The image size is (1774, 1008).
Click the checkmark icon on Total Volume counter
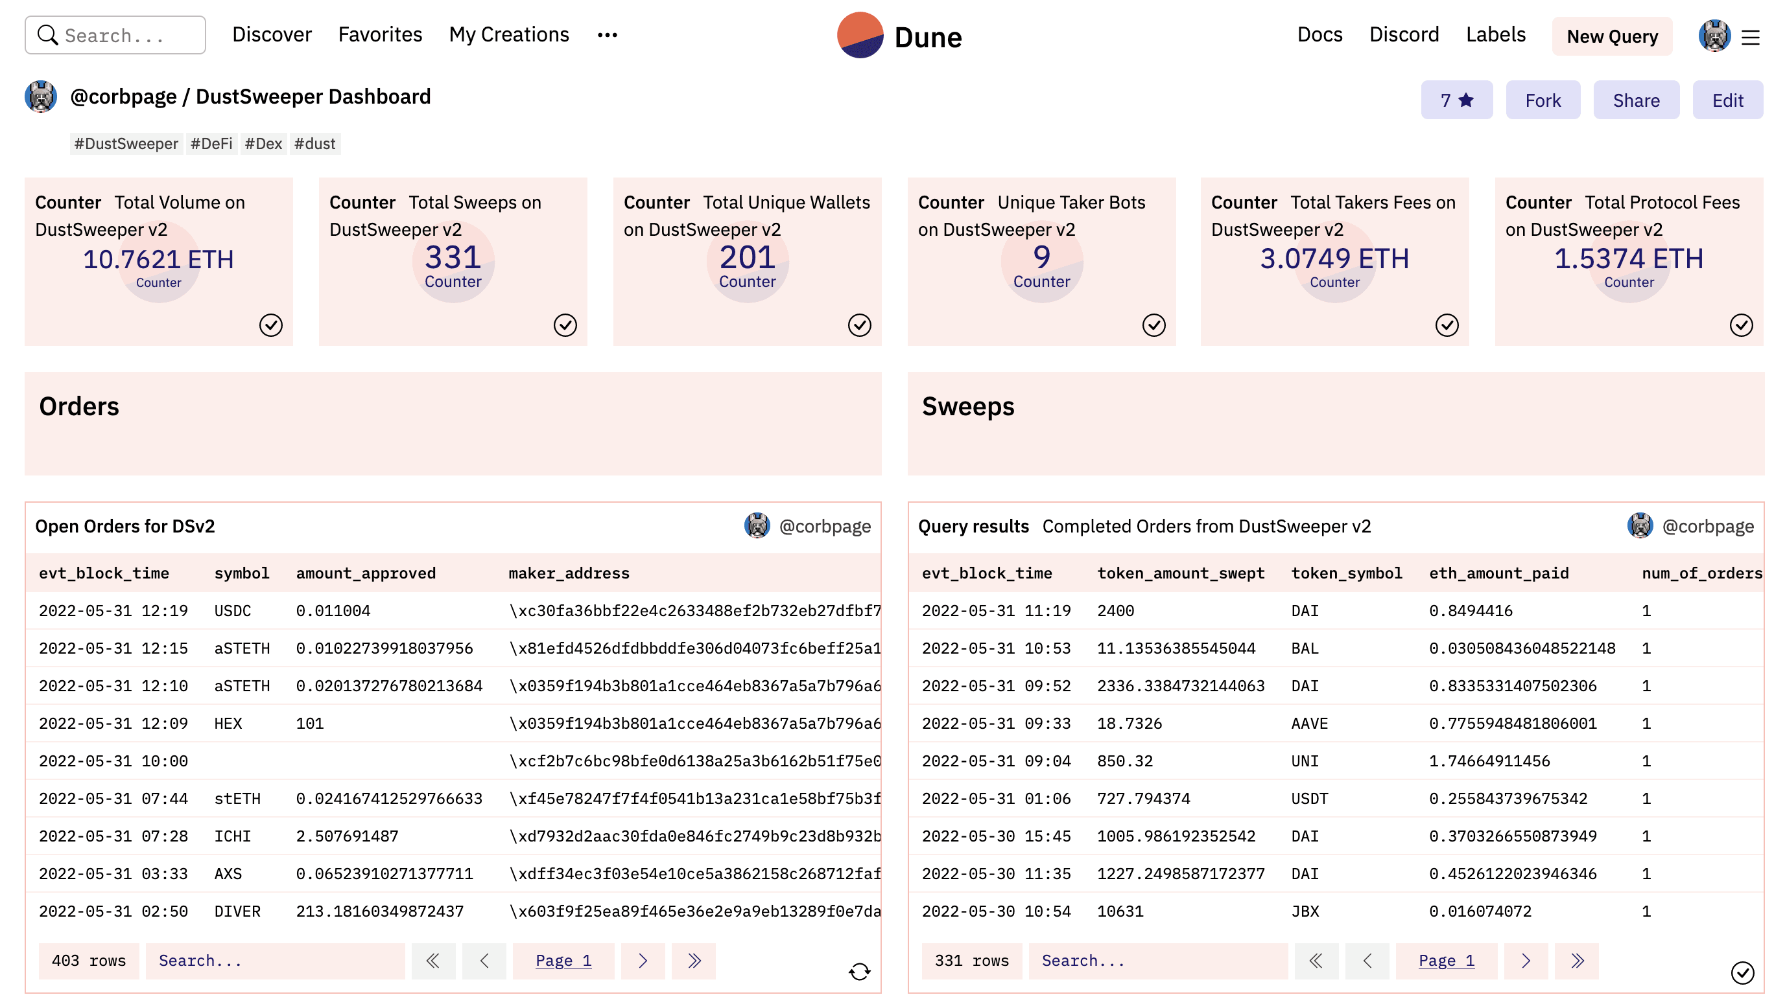point(269,325)
